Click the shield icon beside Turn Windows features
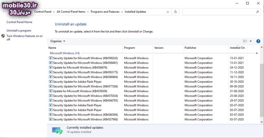Screen dimensions: 264x138 3,36
